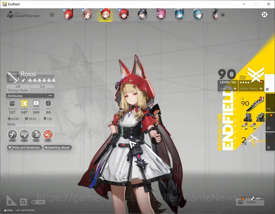Open the Seething Blood talent
The width and height of the screenshot is (275, 214).
point(58,147)
